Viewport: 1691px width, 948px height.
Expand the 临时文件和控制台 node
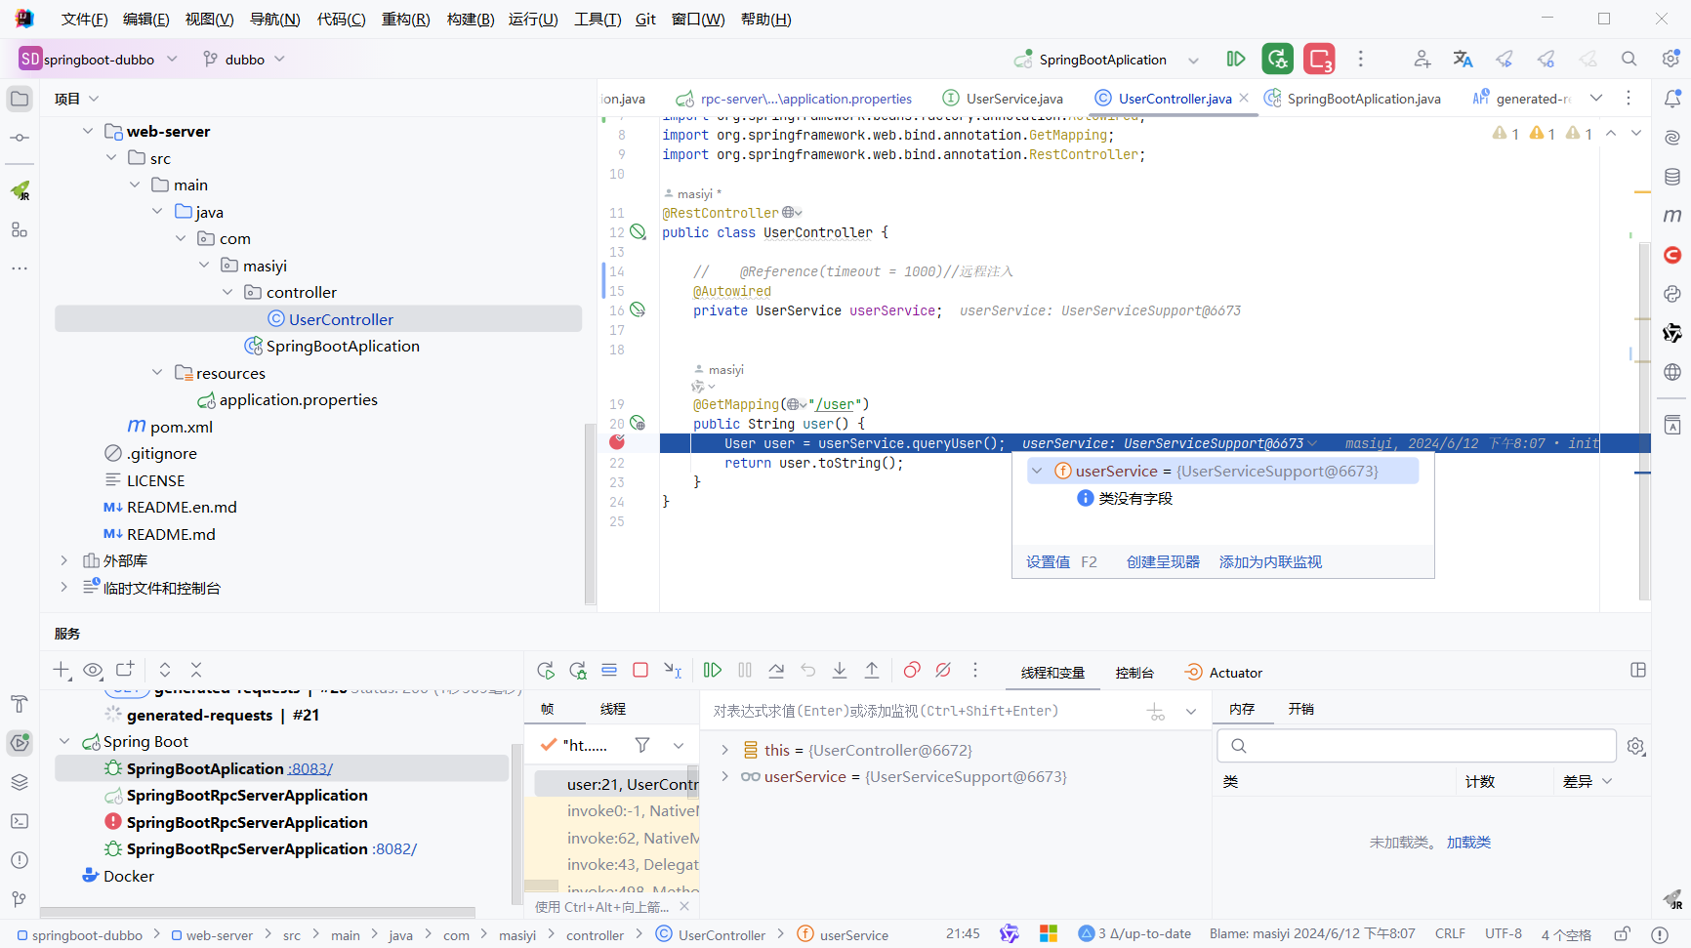64,587
